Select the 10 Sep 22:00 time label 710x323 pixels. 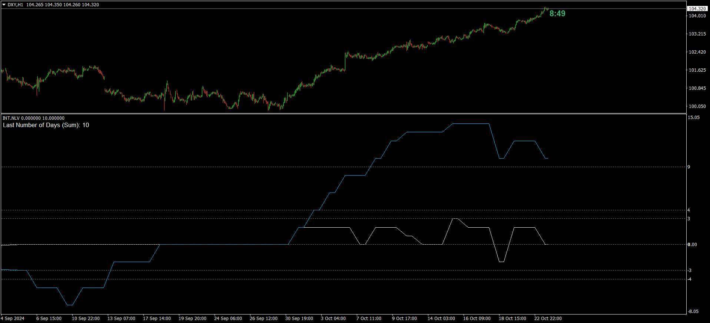(x=86, y=319)
